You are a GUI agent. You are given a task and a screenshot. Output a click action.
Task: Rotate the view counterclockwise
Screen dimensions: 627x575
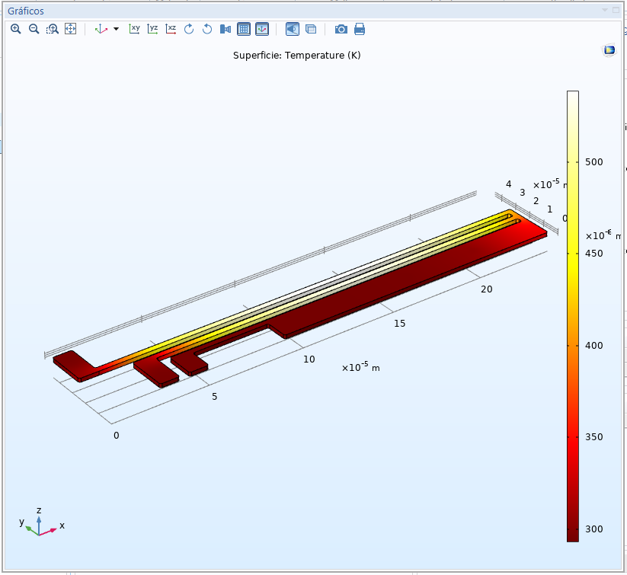pyautogui.click(x=206, y=29)
